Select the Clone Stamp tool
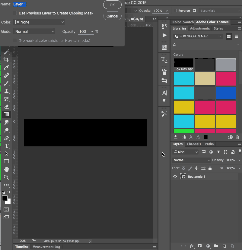The height and width of the screenshot is (250, 242). click(x=6, y=91)
